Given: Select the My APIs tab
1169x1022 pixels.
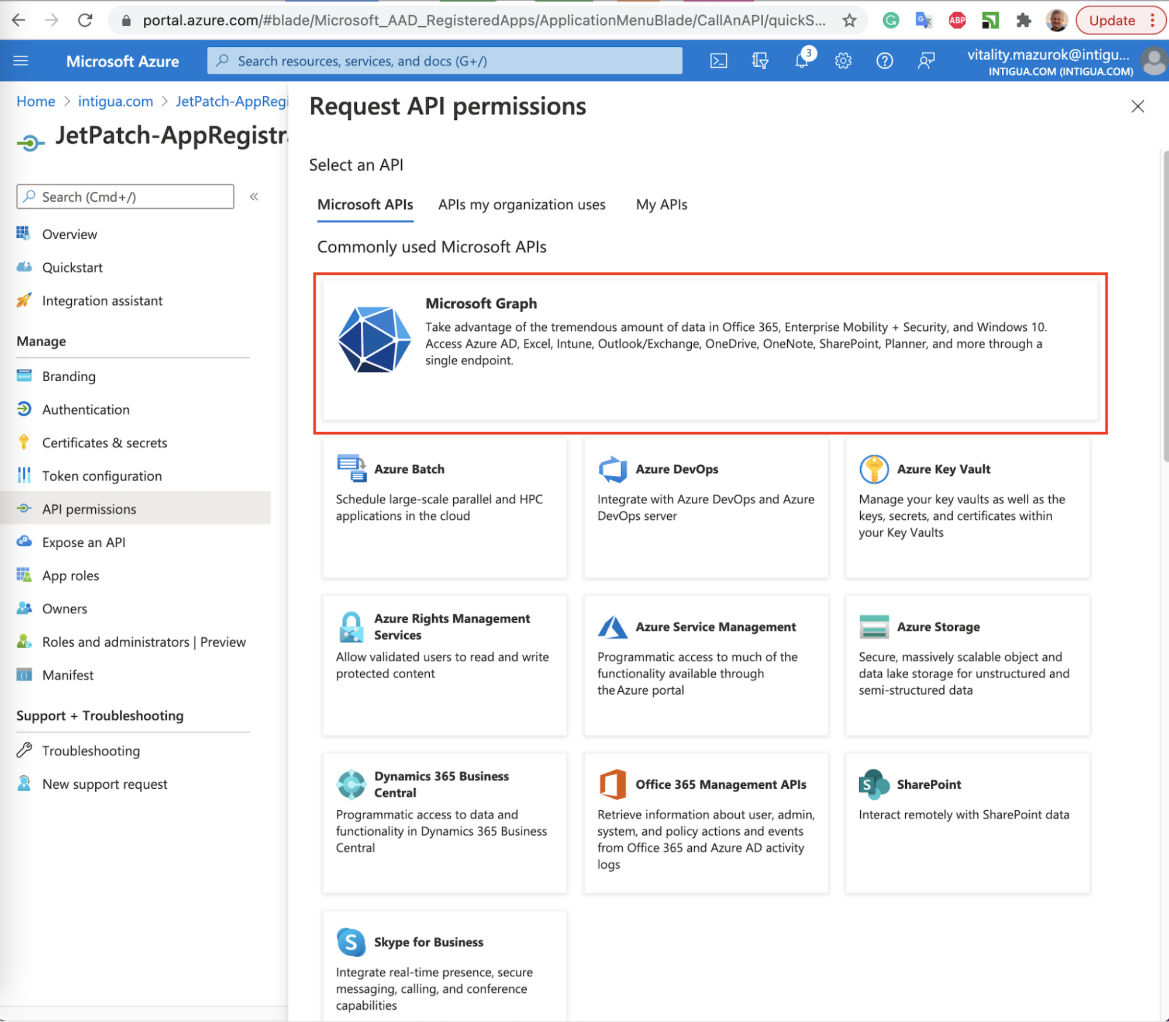Looking at the screenshot, I should (661, 205).
